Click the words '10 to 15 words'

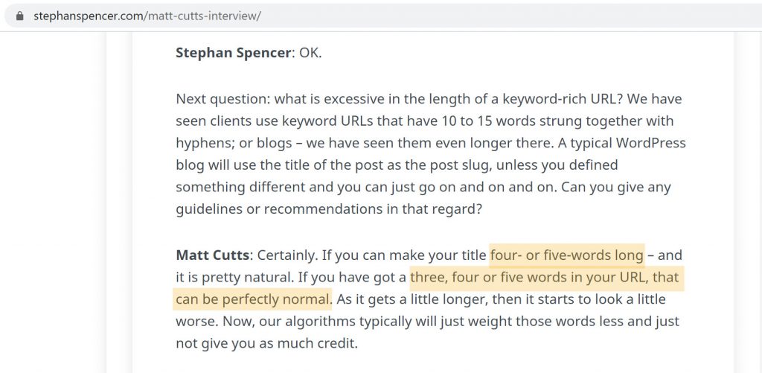[x=493, y=121]
